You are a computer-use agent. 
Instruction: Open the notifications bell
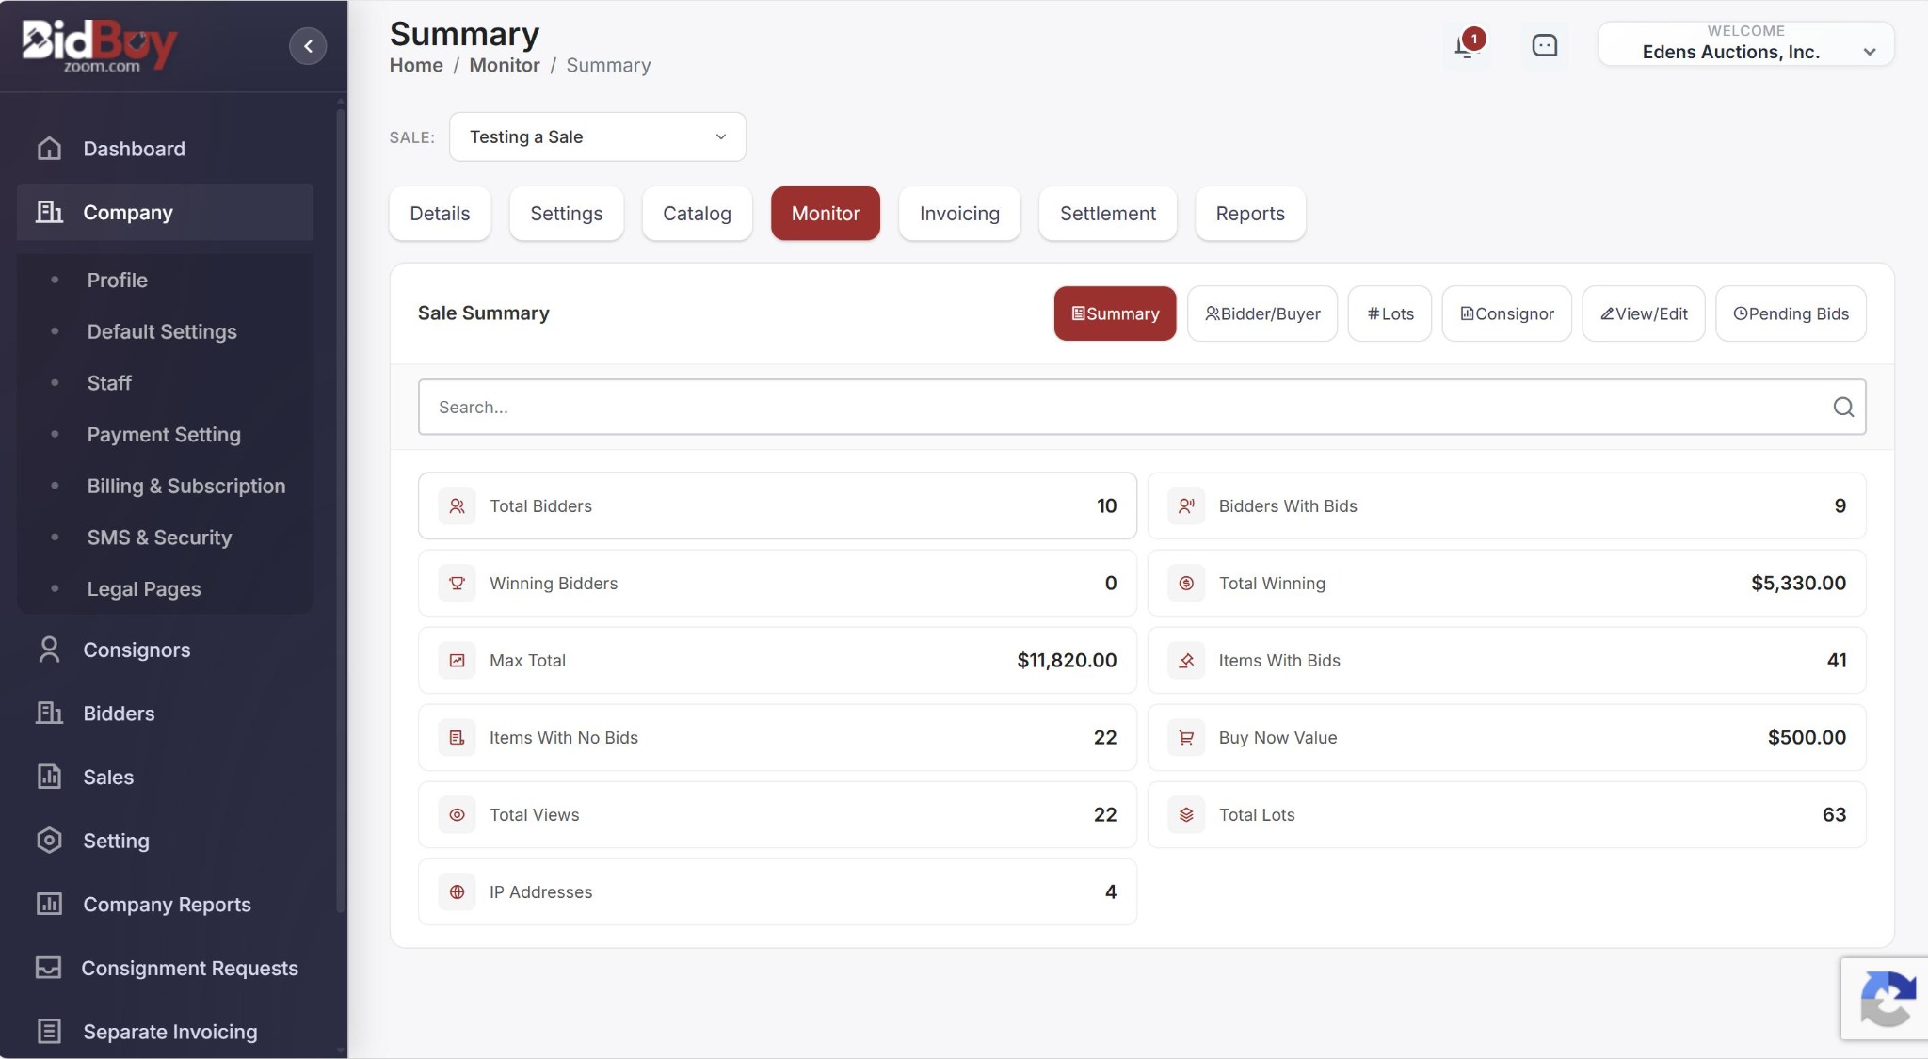(x=1466, y=45)
